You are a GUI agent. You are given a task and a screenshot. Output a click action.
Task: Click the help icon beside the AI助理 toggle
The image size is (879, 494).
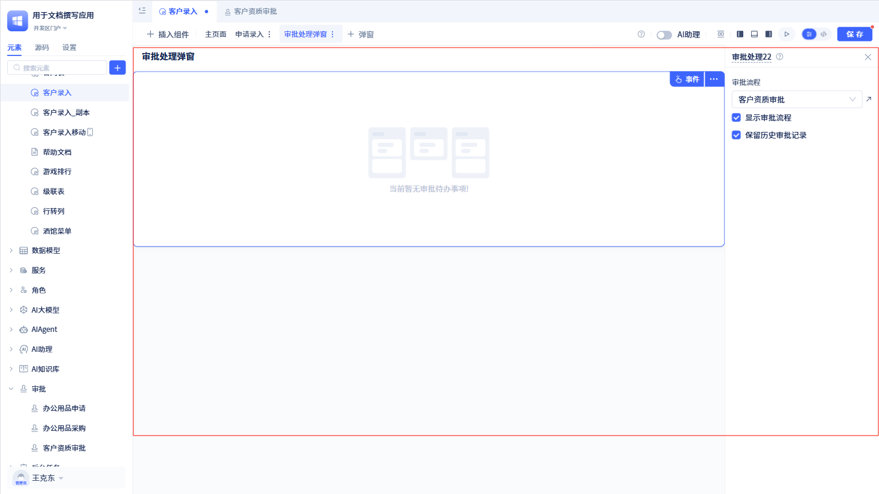point(641,34)
